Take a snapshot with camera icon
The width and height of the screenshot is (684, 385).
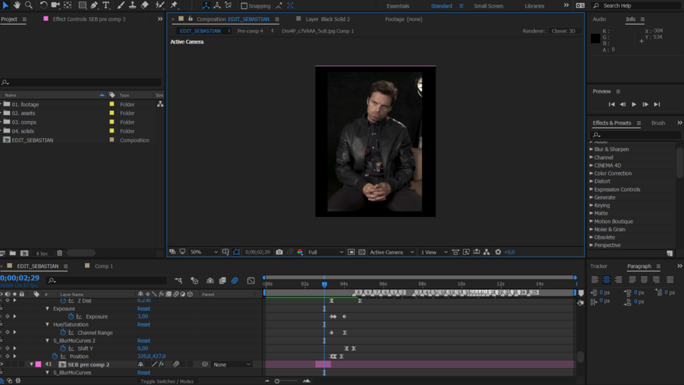tap(279, 252)
